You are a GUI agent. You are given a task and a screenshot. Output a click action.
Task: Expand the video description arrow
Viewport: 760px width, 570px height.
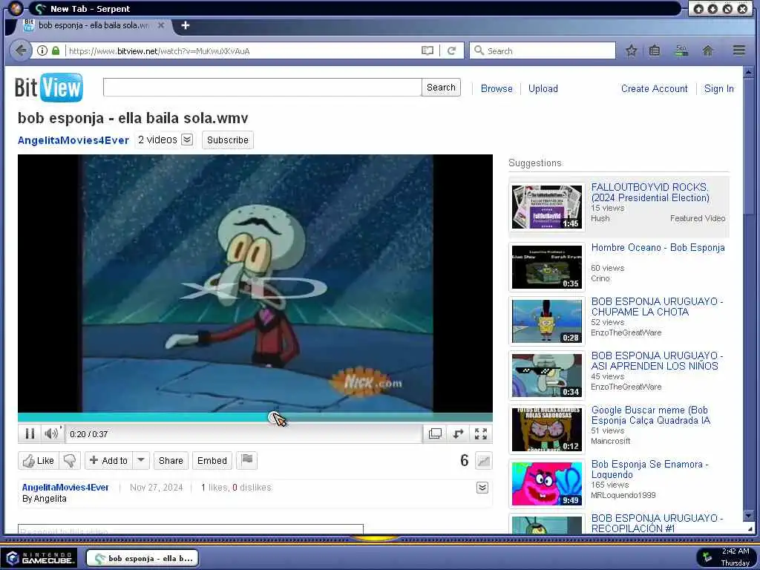[x=482, y=488]
